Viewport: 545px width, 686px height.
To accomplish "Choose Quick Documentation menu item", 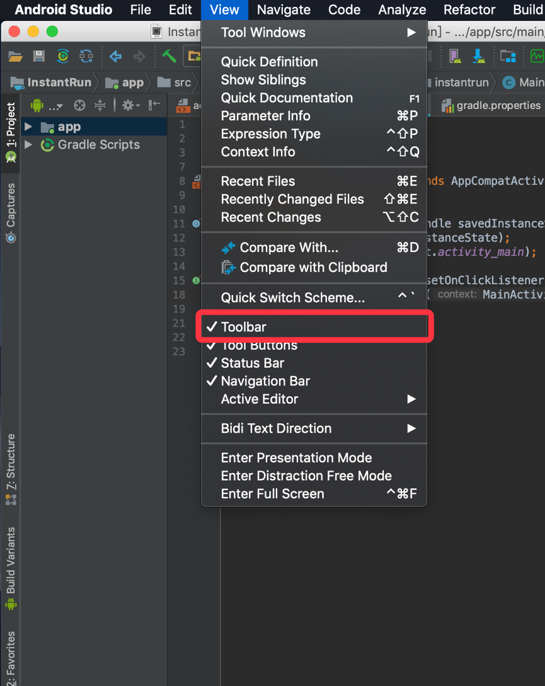I will [x=314, y=98].
